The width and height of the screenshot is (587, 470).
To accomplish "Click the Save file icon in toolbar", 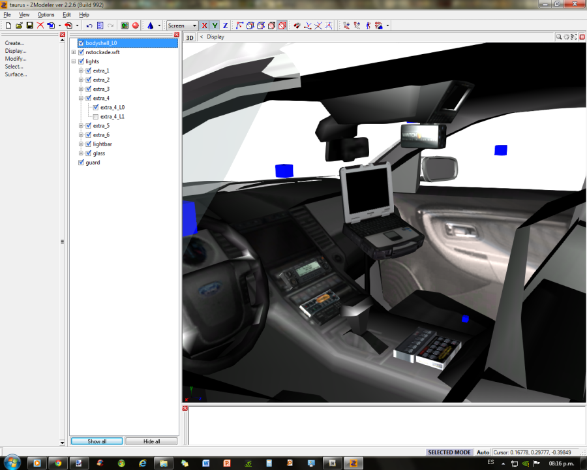I will pyautogui.click(x=29, y=25).
